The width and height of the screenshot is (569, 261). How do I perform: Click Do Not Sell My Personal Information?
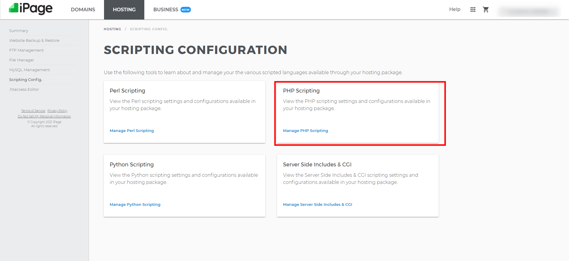click(44, 117)
